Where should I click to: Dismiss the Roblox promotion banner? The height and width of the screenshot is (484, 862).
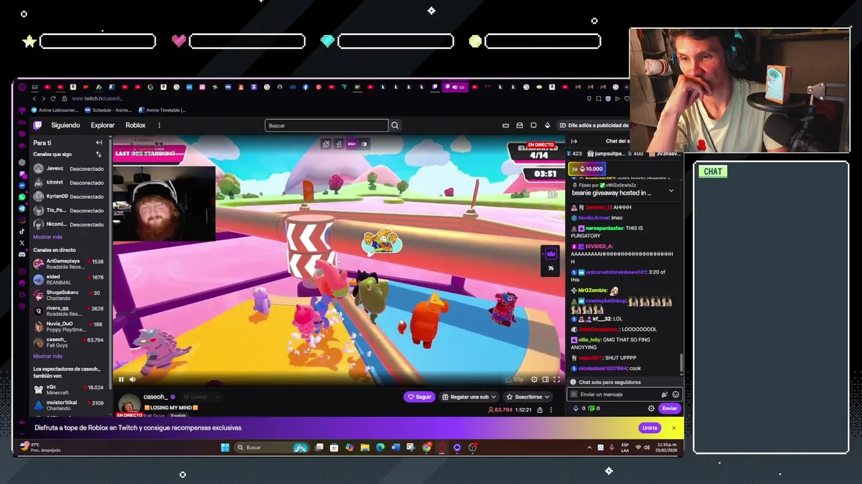673,428
